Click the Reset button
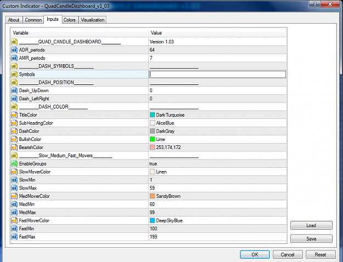This screenshot has width=343, height=262. coord(320,254)
